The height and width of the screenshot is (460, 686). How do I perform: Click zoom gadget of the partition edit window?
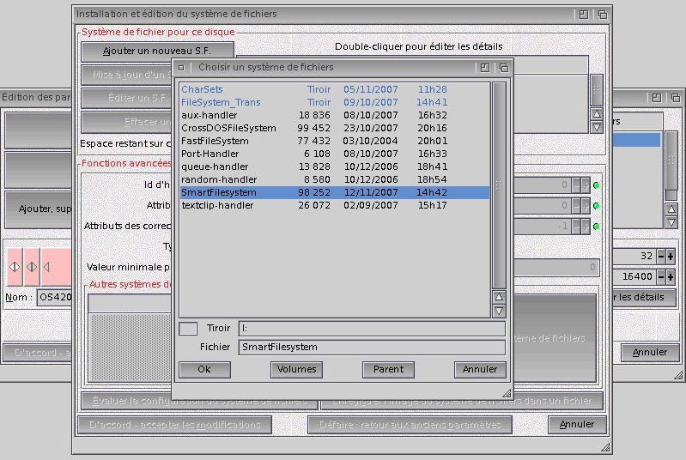pyautogui.click(x=656, y=98)
